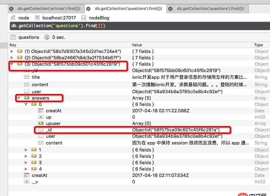This screenshot has height=196, width=270.
Task: Click the localhost:27017 host icon
Action: click(x=37, y=18)
